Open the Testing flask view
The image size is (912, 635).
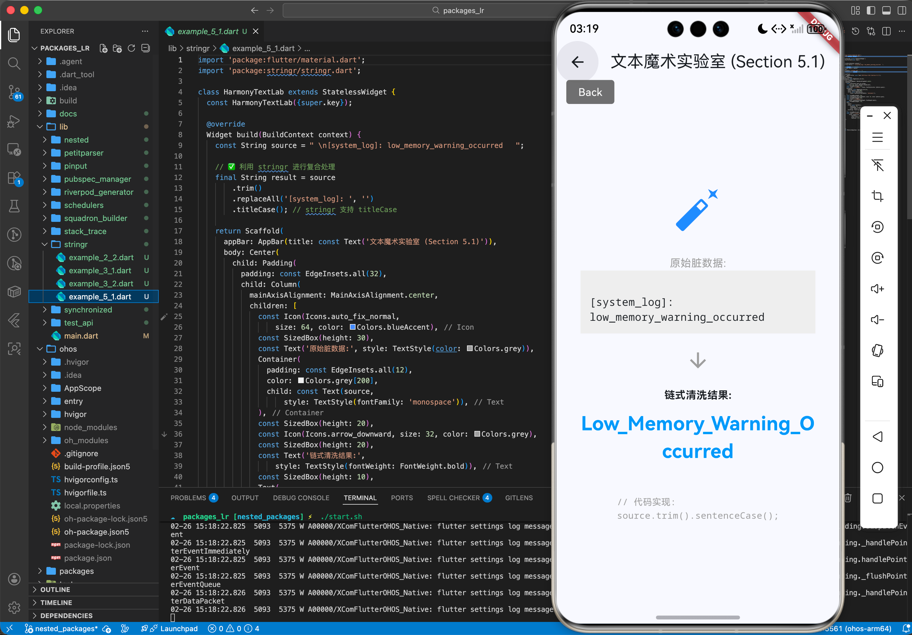pyautogui.click(x=14, y=206)
